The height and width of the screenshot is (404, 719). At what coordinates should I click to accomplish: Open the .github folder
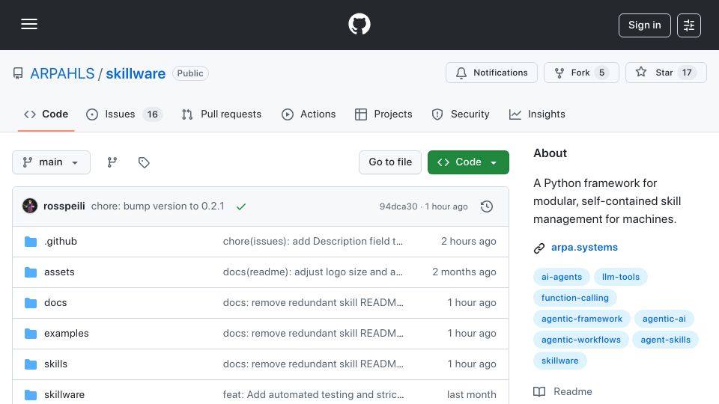61,242
